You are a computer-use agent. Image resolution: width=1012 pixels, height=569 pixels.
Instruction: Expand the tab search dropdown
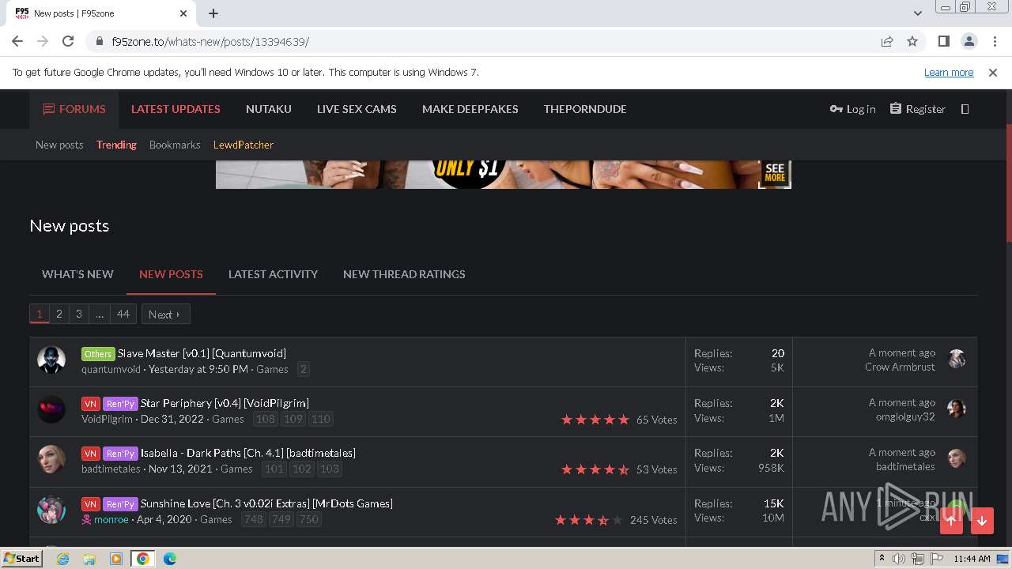point(917,13)
